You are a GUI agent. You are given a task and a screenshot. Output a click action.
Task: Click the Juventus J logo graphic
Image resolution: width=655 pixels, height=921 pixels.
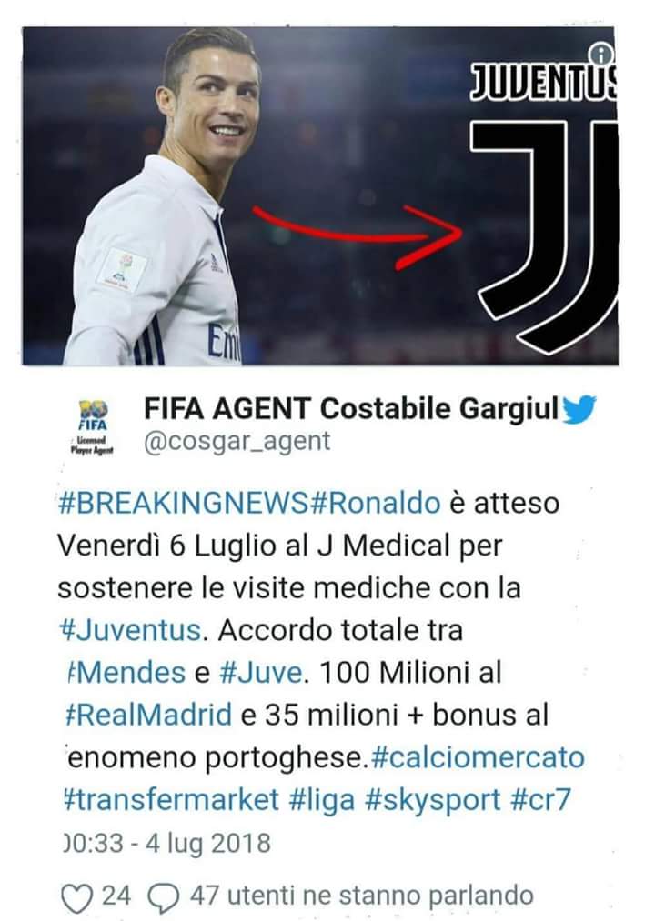click(544, 235)
